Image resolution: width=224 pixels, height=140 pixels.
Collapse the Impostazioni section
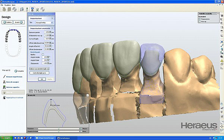pos(52,18)
